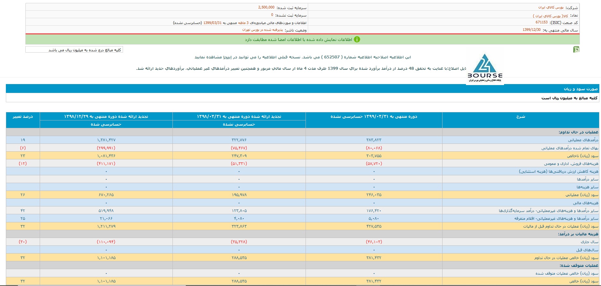
Task: Select operating profit value 670,265 for 1398/12/29
Action: tap(106, 195)
